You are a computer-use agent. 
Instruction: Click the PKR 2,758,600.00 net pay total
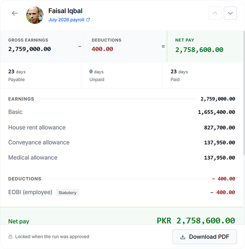point(196,221)
